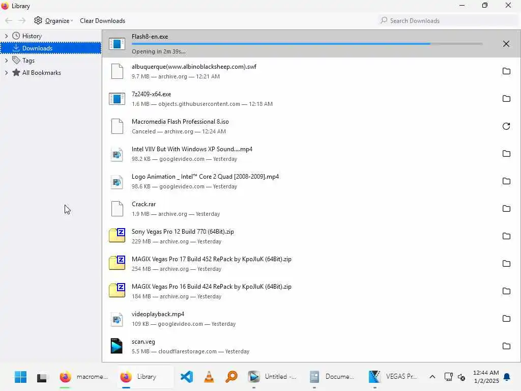Go forward with the forward arrow

click(22, 20)
